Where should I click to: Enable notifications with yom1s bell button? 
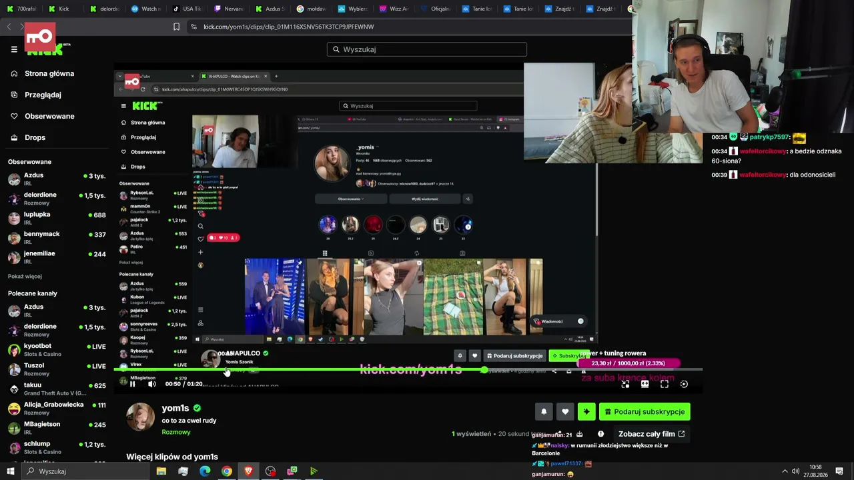tap(544, 412)
